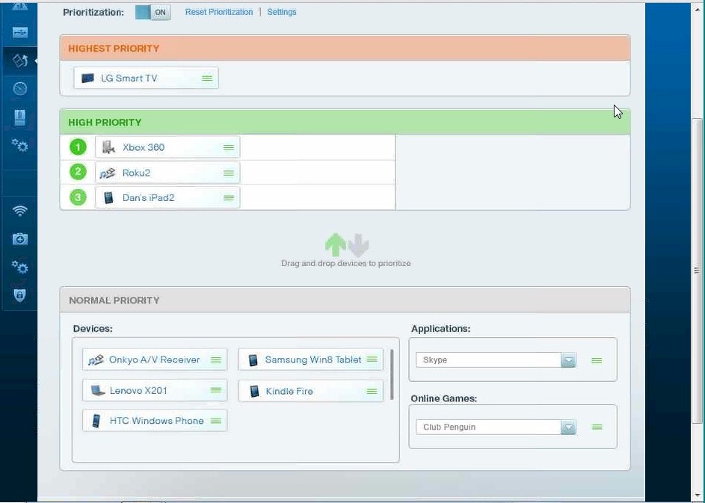This screenshot has height=503, width=705.
Task: Click the Samsung Win8 Tablet icon
Action: pyautogui.click(x=253, y=359)
